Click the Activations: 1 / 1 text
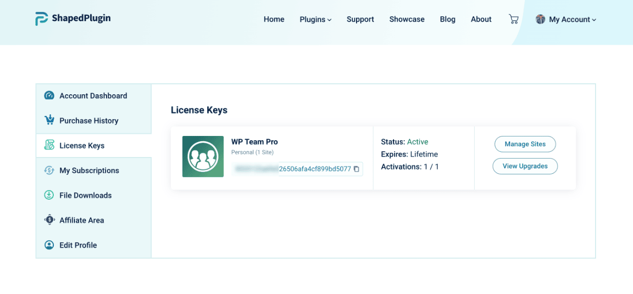 pos(410,166)
